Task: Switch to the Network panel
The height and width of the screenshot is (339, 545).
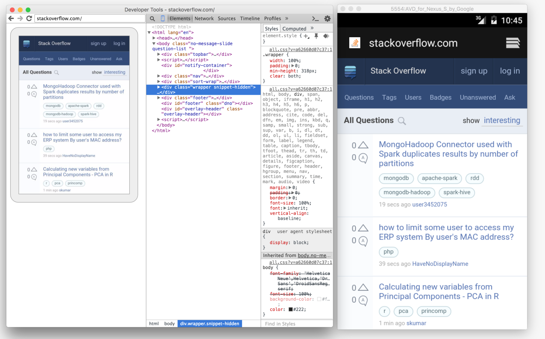Action: [204, 18]
